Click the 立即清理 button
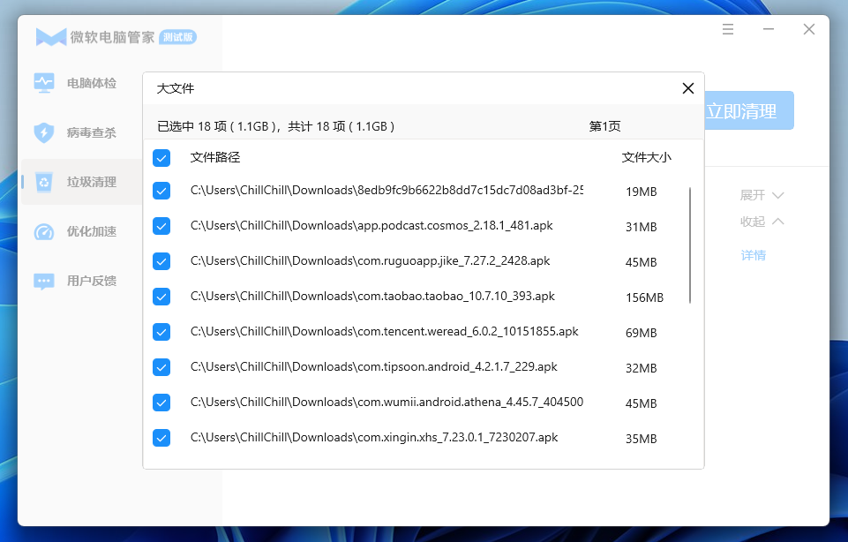Viewport: 848px width, 542px height. pyautogui.click(x=749, y=111)
